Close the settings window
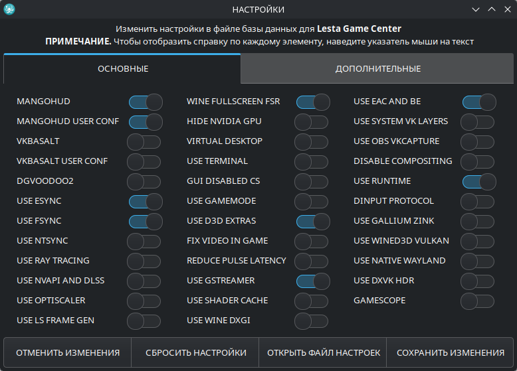517x371 pixels. coord(507,9)
